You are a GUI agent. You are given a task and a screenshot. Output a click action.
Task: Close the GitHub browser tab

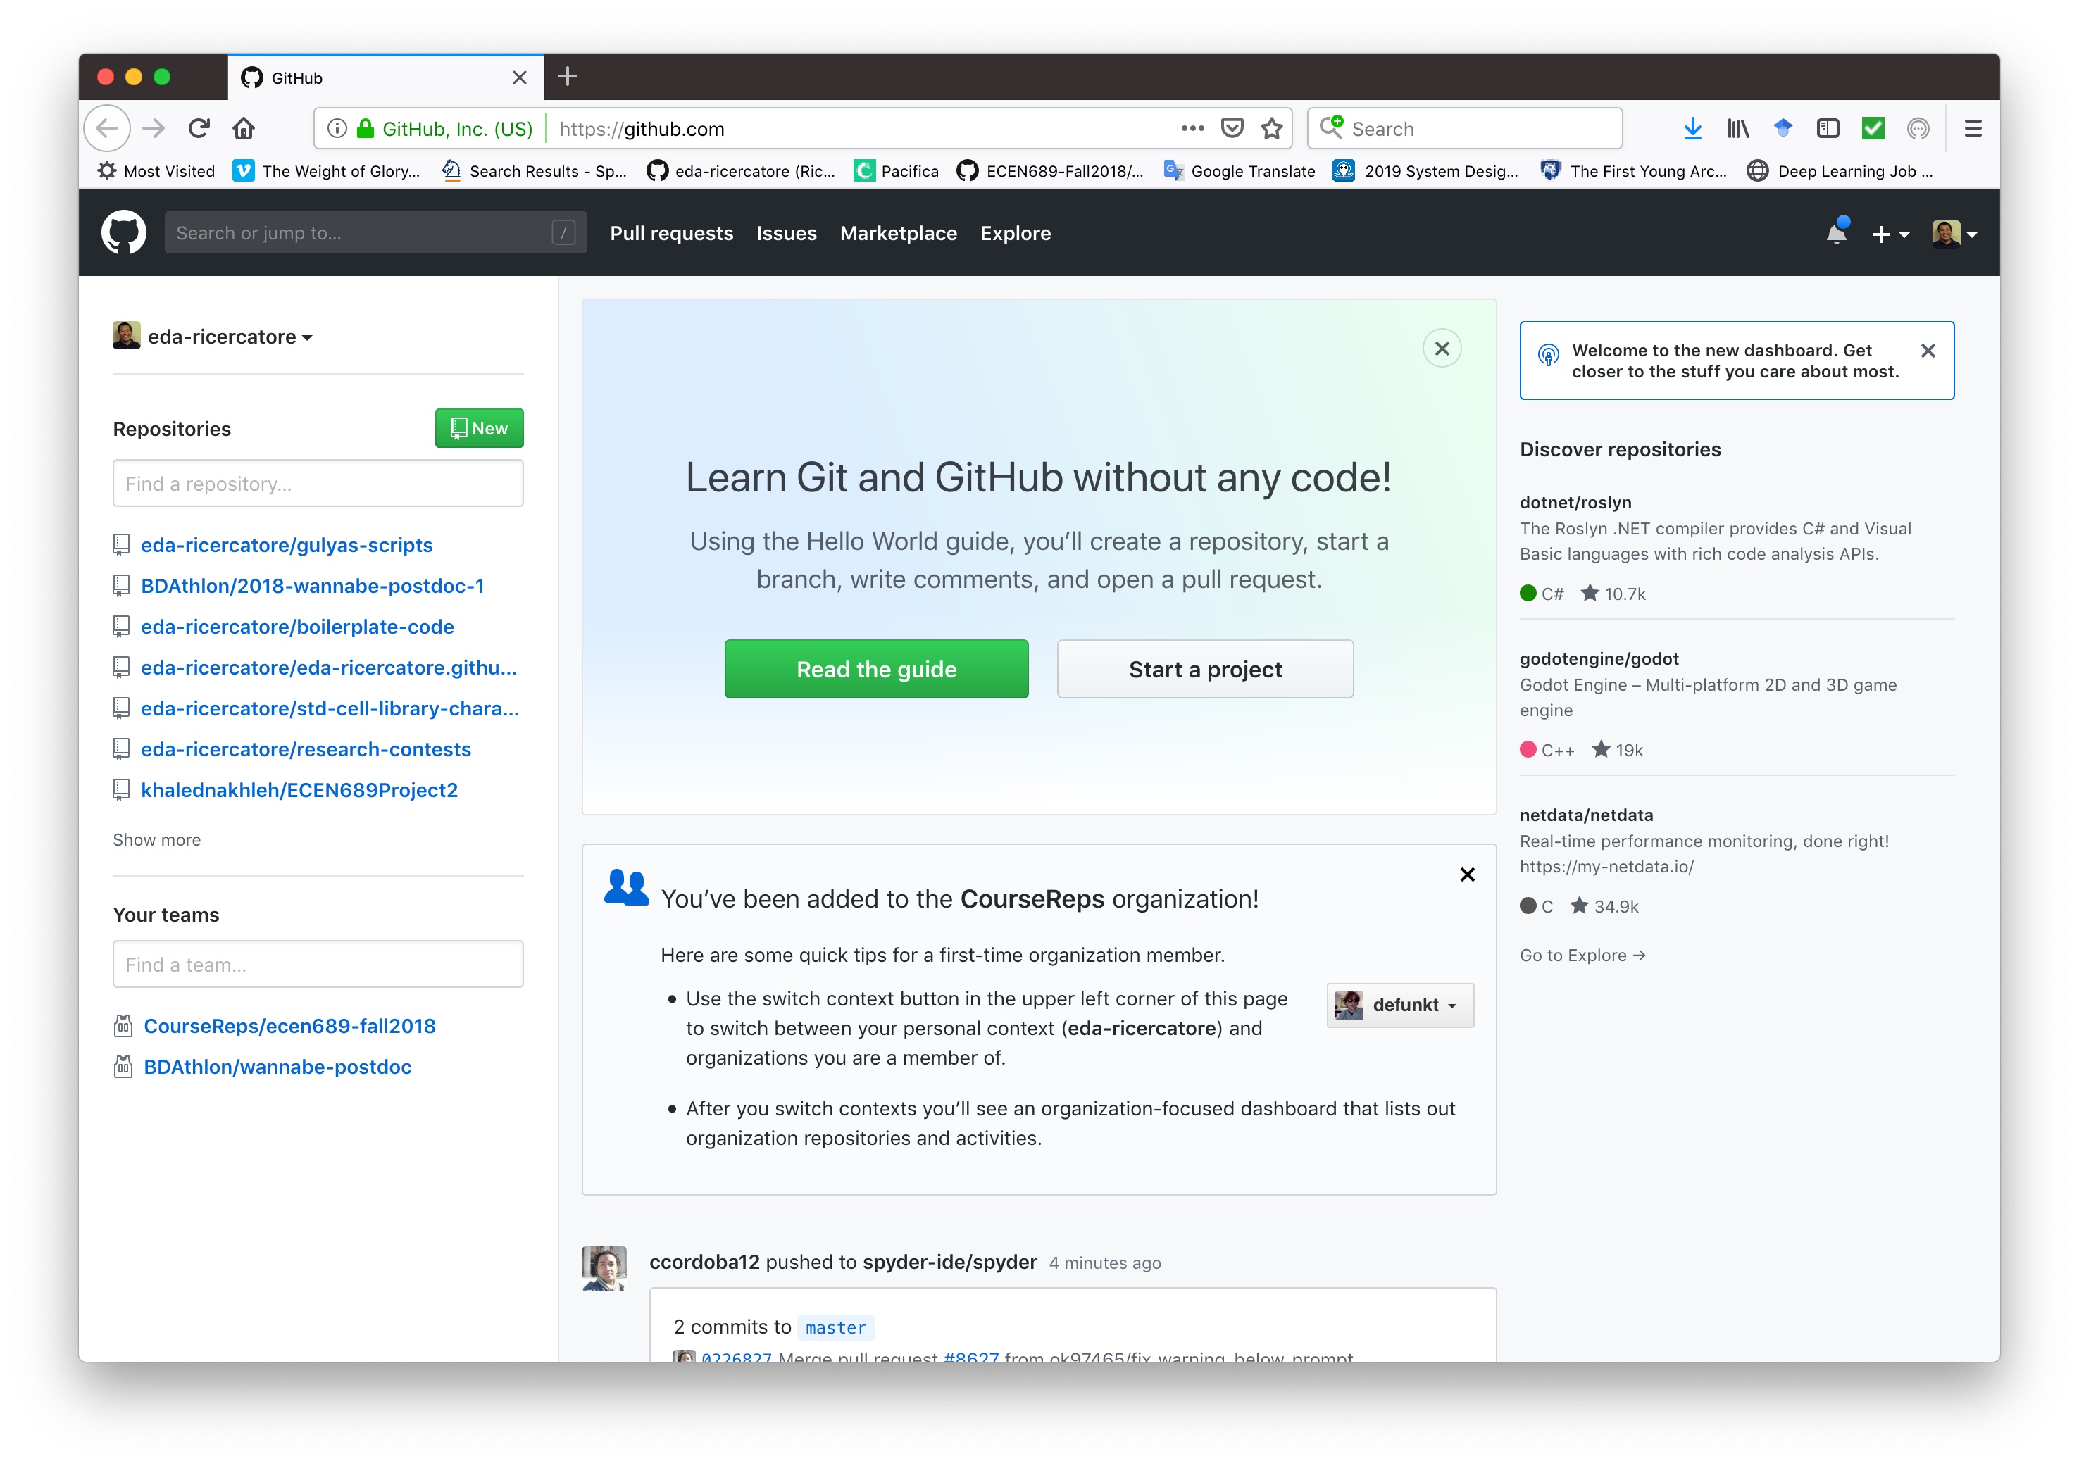point(520,78)
